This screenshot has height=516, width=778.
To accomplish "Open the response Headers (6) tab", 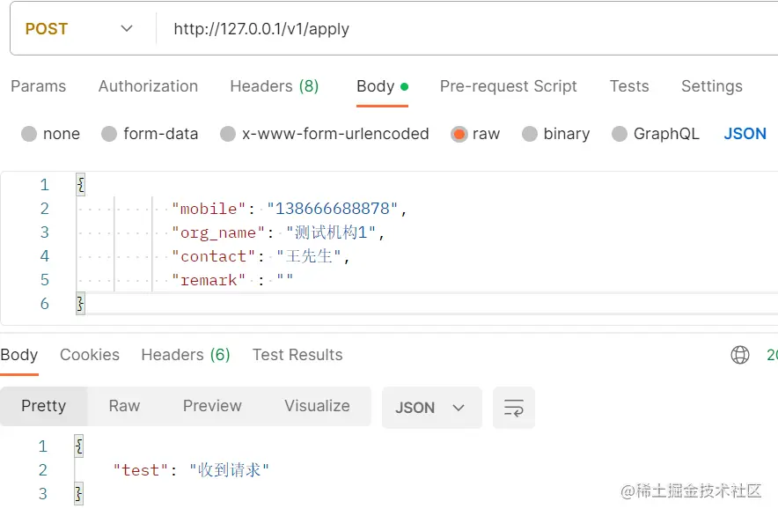I will (186, 355).
